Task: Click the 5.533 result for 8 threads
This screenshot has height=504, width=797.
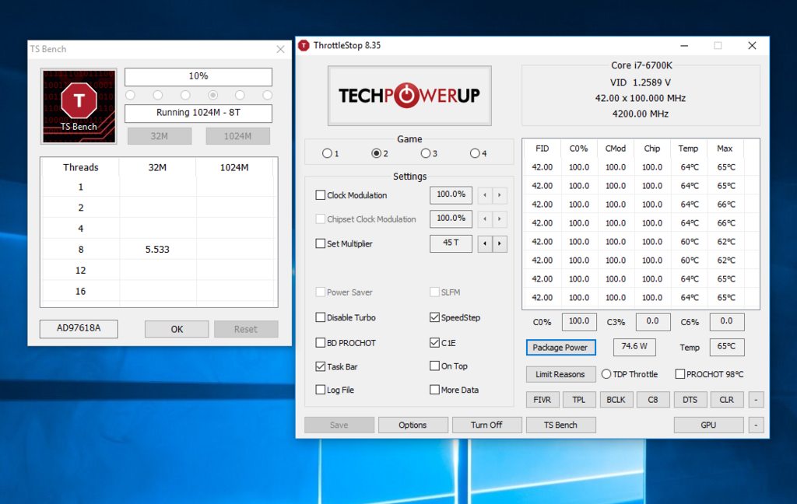Action: coord(157,250)
